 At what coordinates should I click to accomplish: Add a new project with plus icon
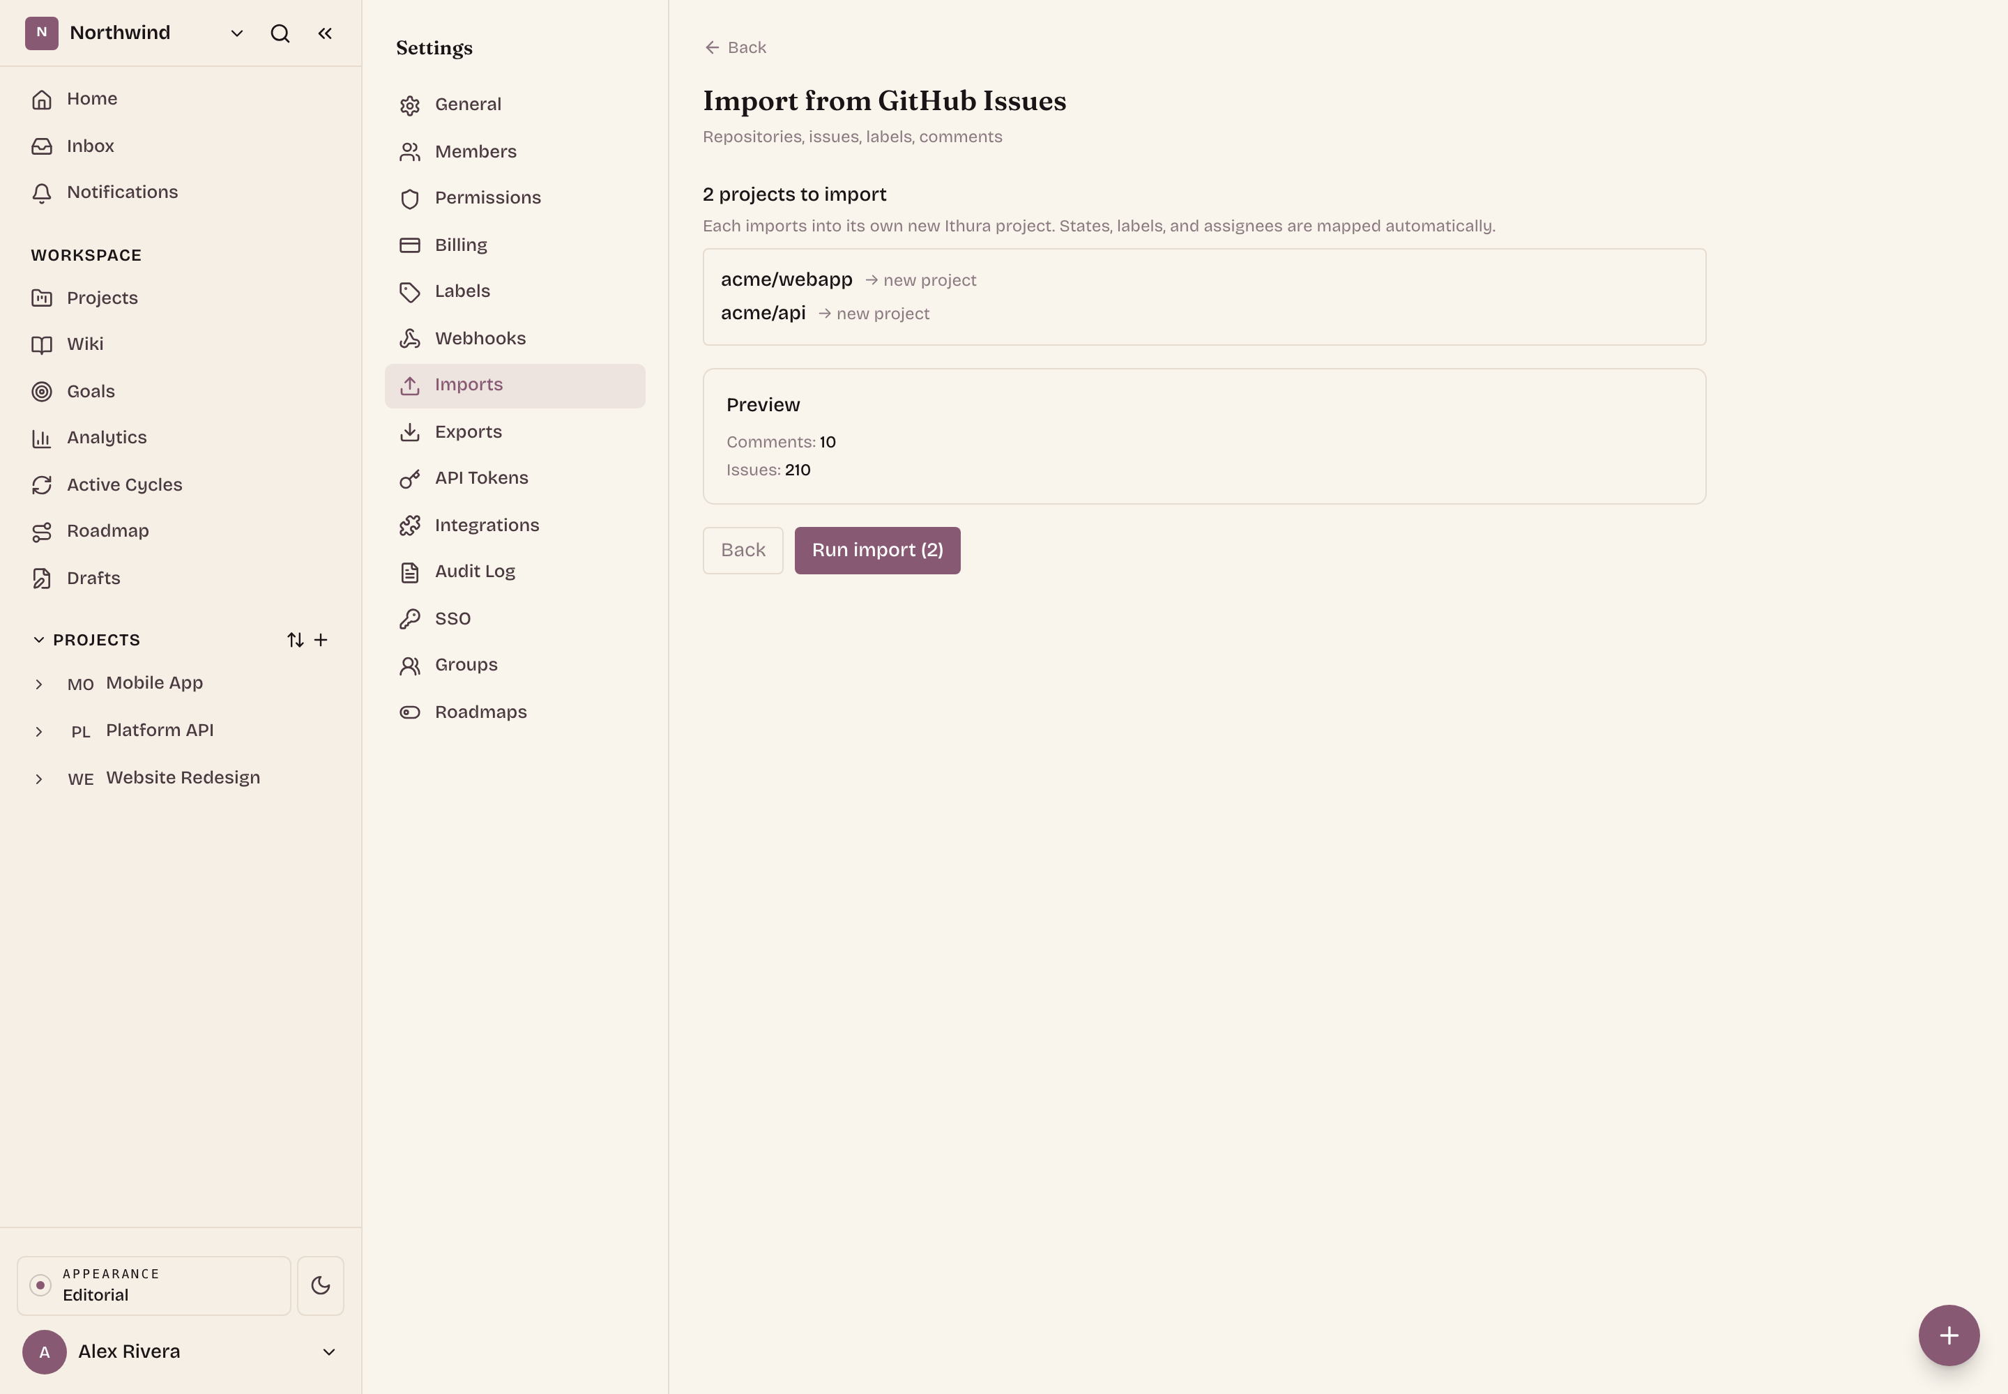321,641
